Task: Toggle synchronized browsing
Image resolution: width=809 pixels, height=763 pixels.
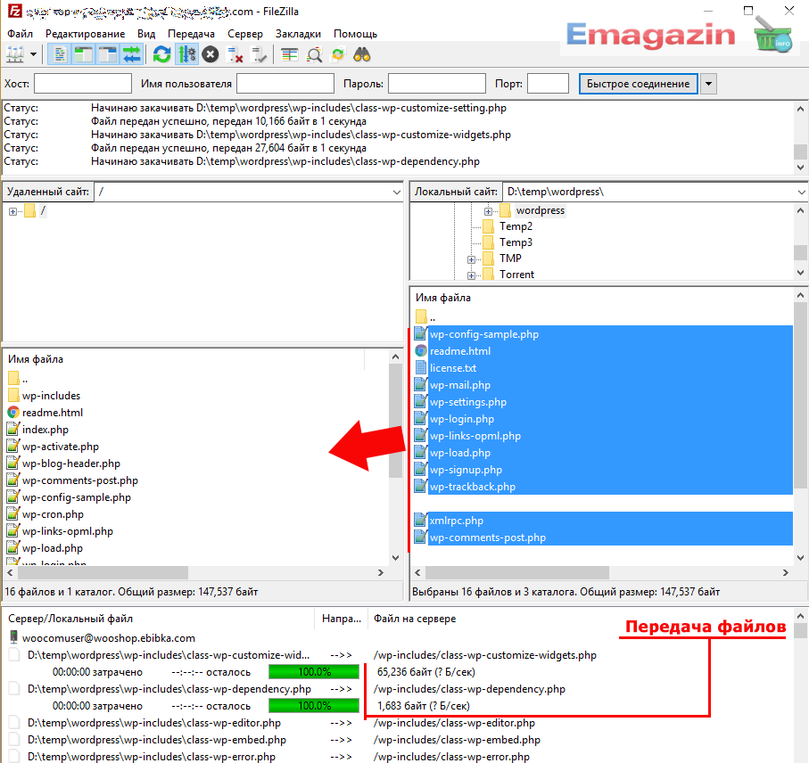Action: point(338,54)
